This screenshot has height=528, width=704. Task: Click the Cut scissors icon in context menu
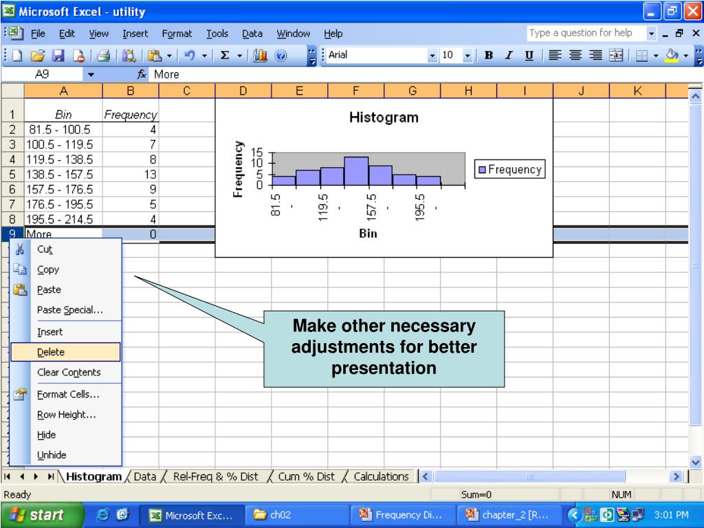pyautogui.click(x=20, y=249)
